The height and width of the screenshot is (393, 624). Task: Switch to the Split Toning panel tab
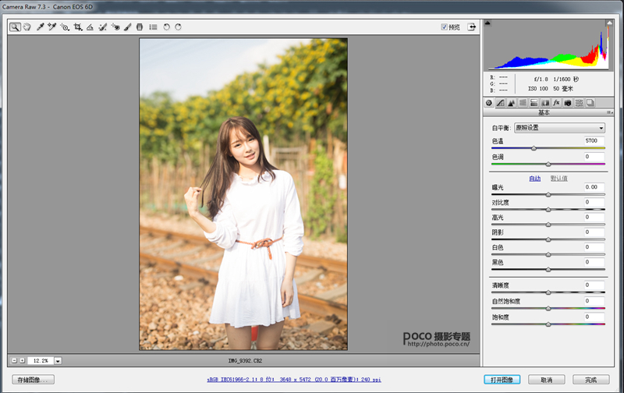click(534, 103)
